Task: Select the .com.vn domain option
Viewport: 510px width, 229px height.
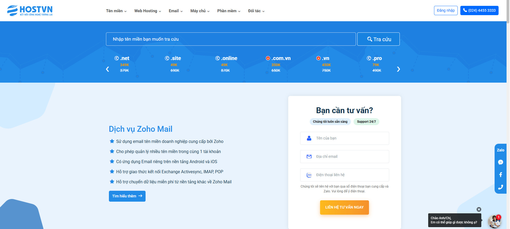Action: pyautogui.click(x=281, y=58)
